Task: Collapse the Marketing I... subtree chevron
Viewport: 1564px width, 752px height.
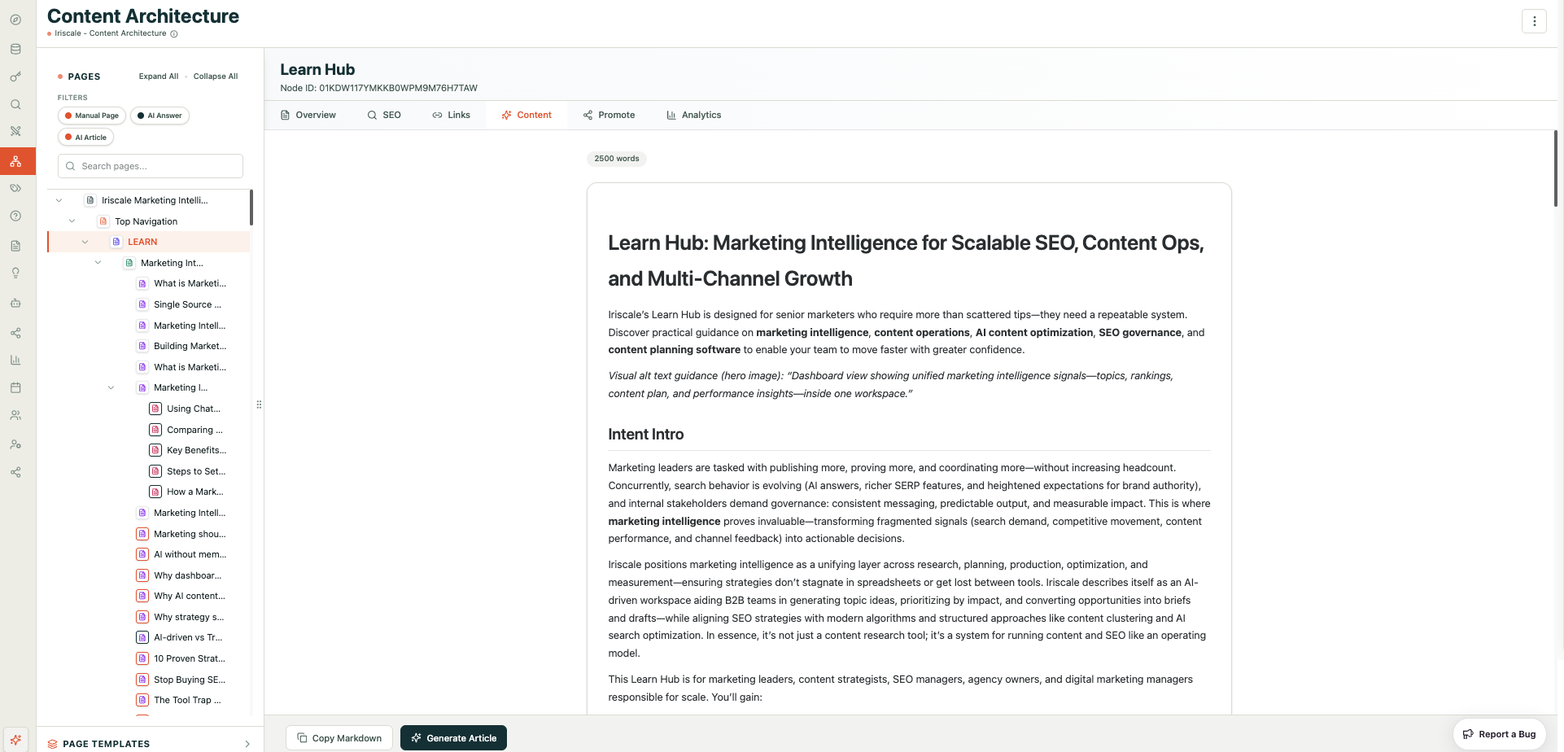Action: 111,387
